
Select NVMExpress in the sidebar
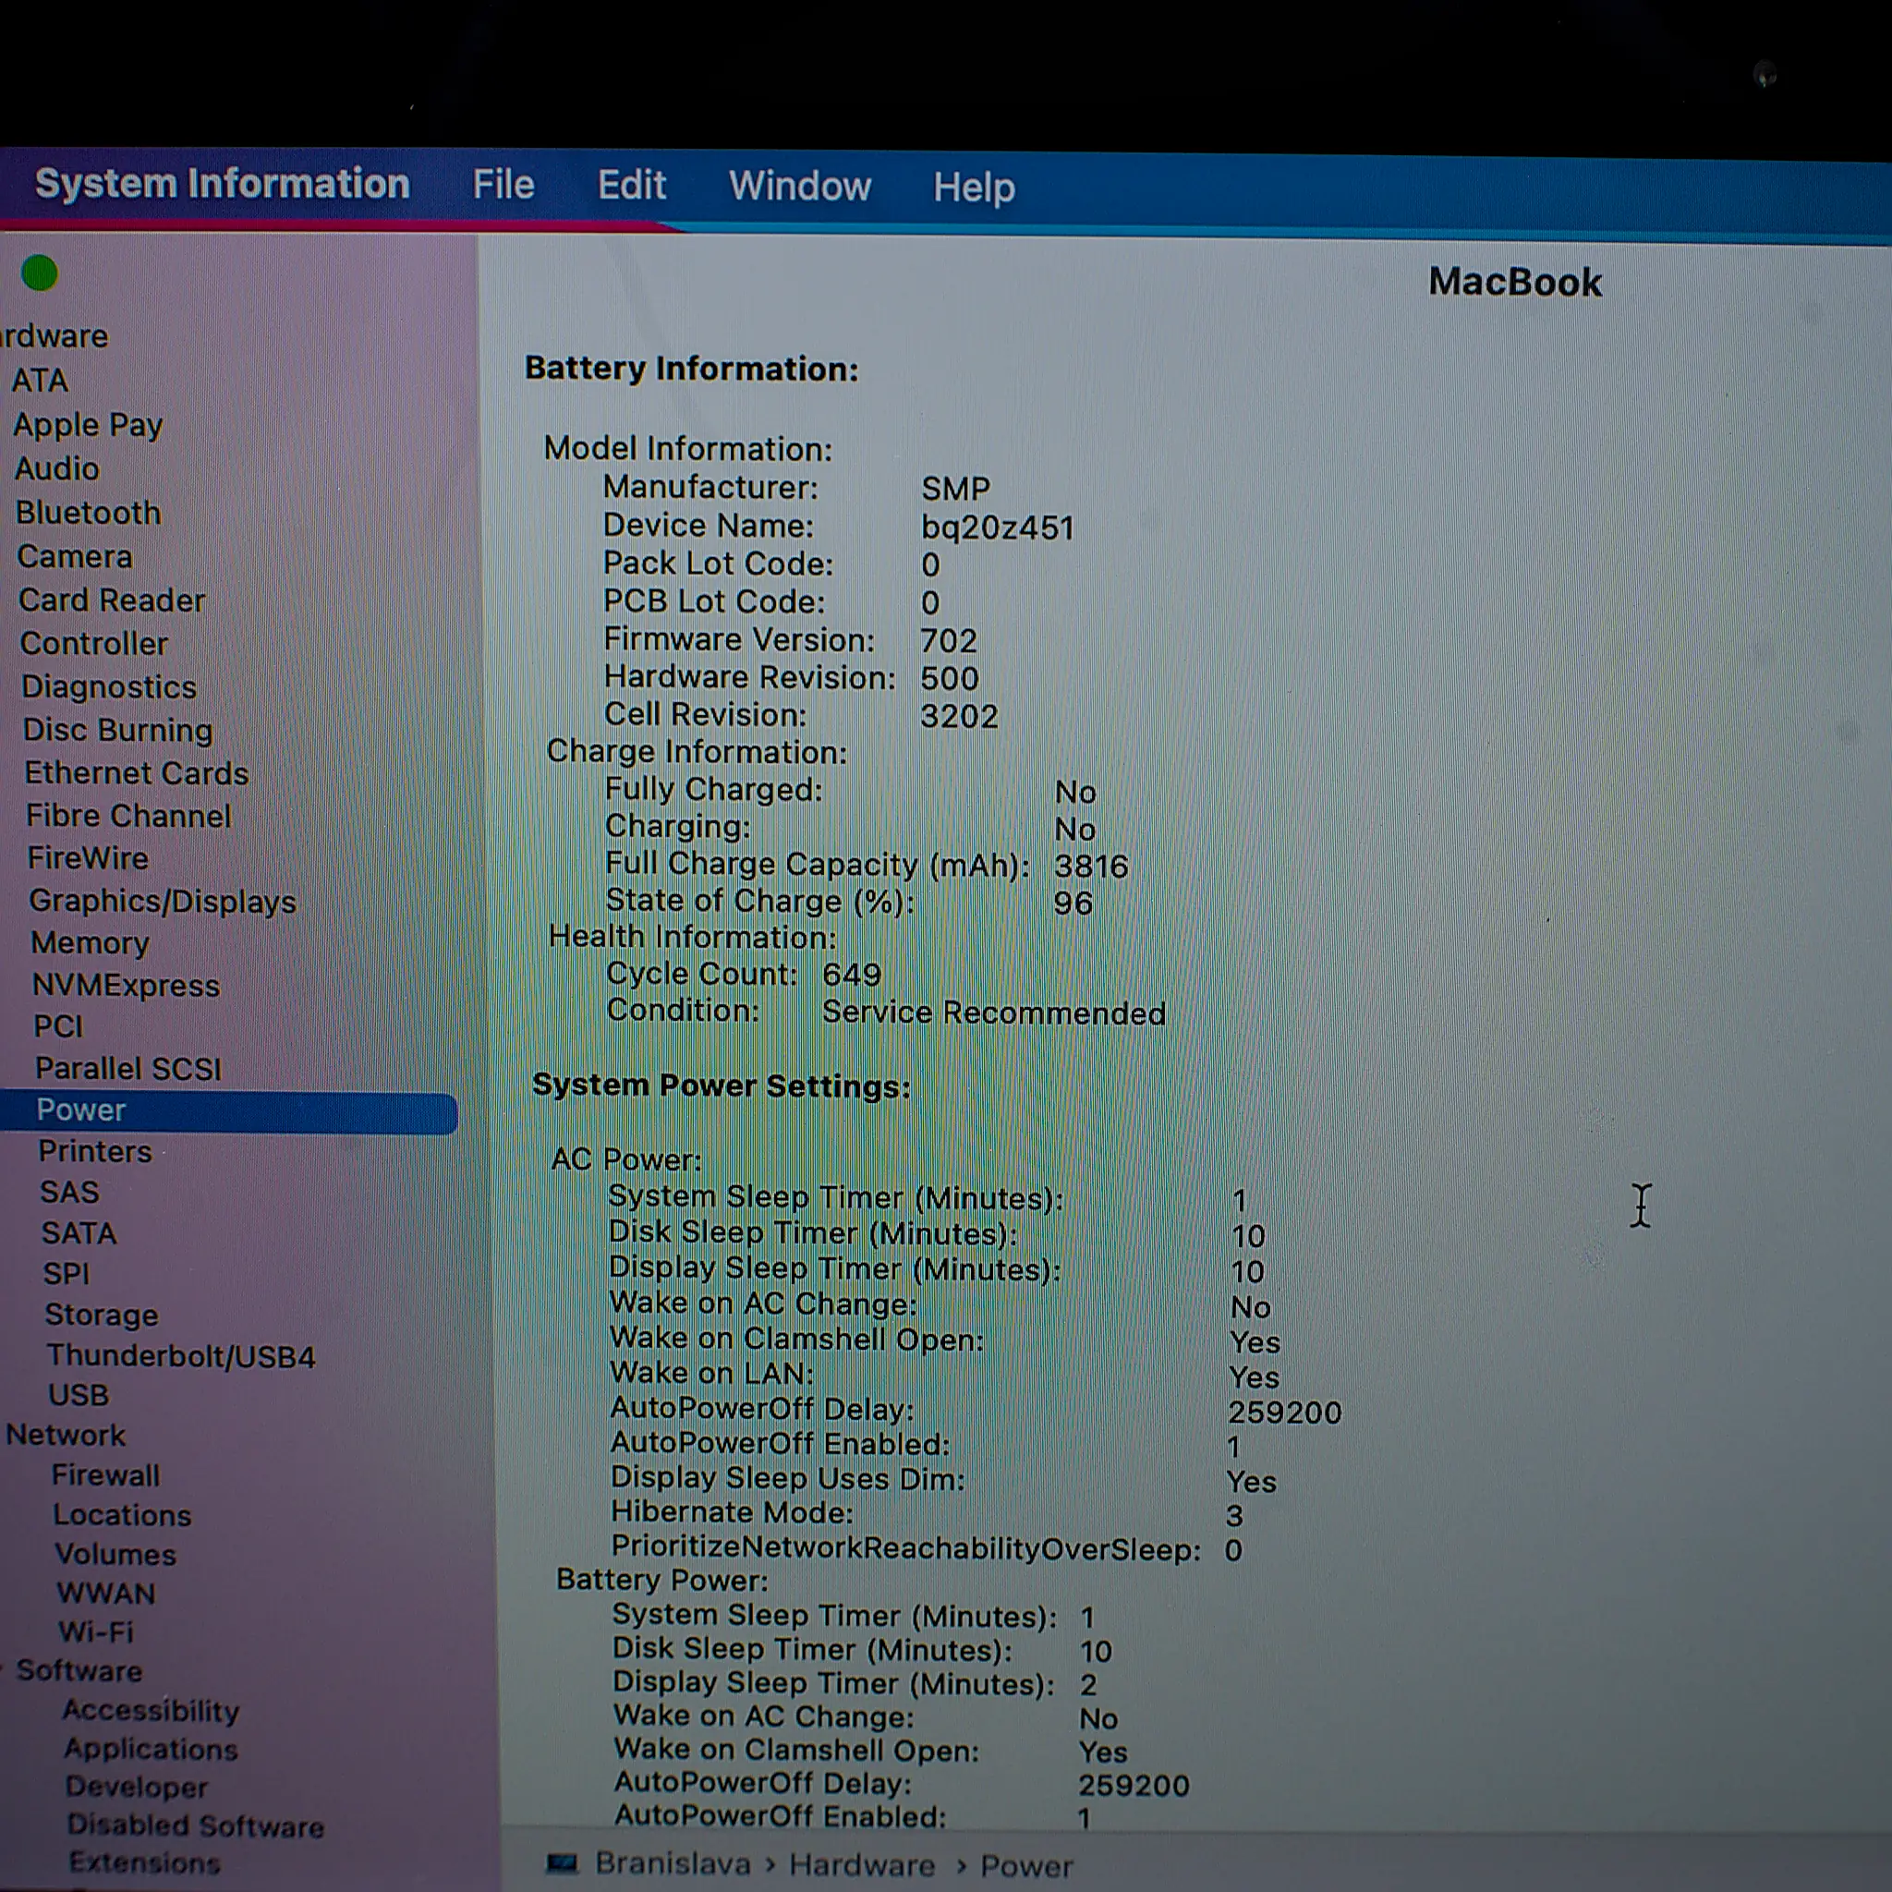[x=126, y=985]
